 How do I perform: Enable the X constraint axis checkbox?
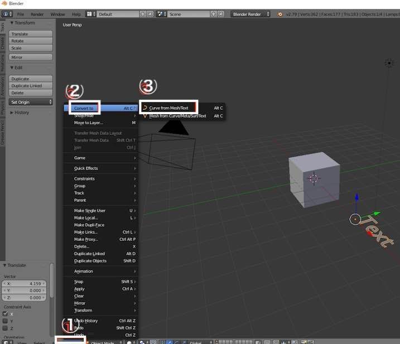5,314
